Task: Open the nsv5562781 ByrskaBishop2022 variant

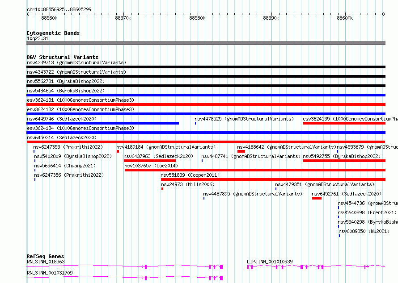Action: pos(66,81)
